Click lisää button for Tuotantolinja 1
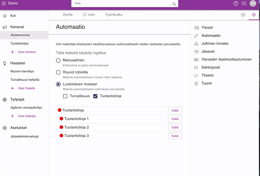The width and height of the screenshot is (260, 176). [x=175, y=119]
